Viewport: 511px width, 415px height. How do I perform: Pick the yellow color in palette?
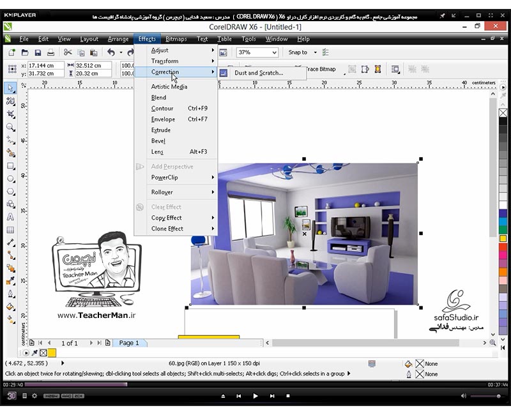click(503, 238)
